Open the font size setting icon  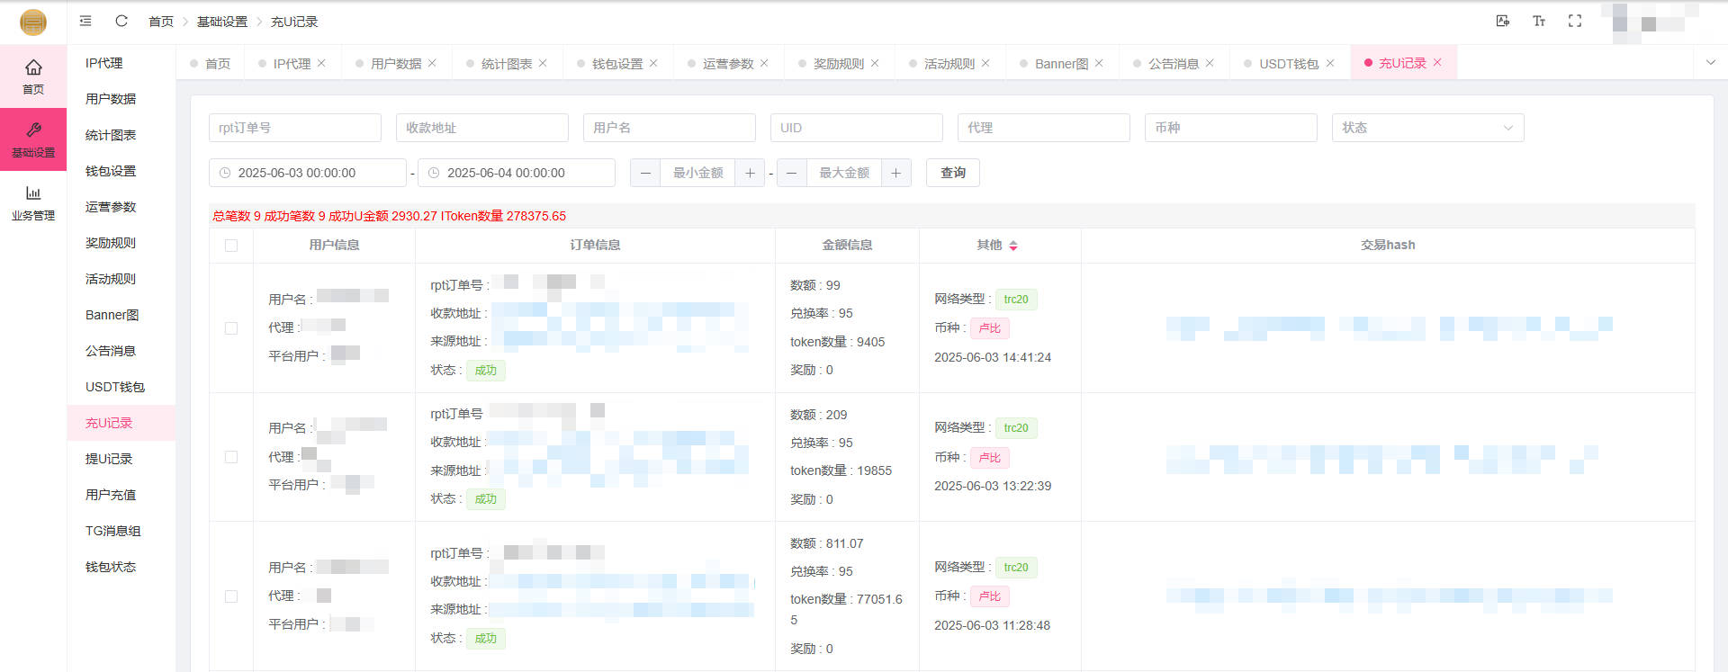[x=1539, y=21]
